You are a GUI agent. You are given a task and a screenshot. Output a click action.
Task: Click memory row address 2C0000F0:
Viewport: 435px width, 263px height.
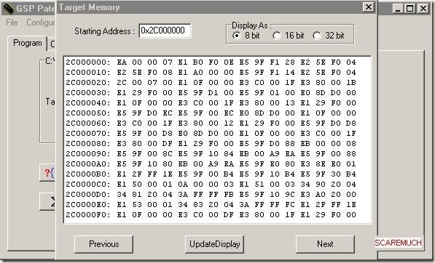(88, 214)
